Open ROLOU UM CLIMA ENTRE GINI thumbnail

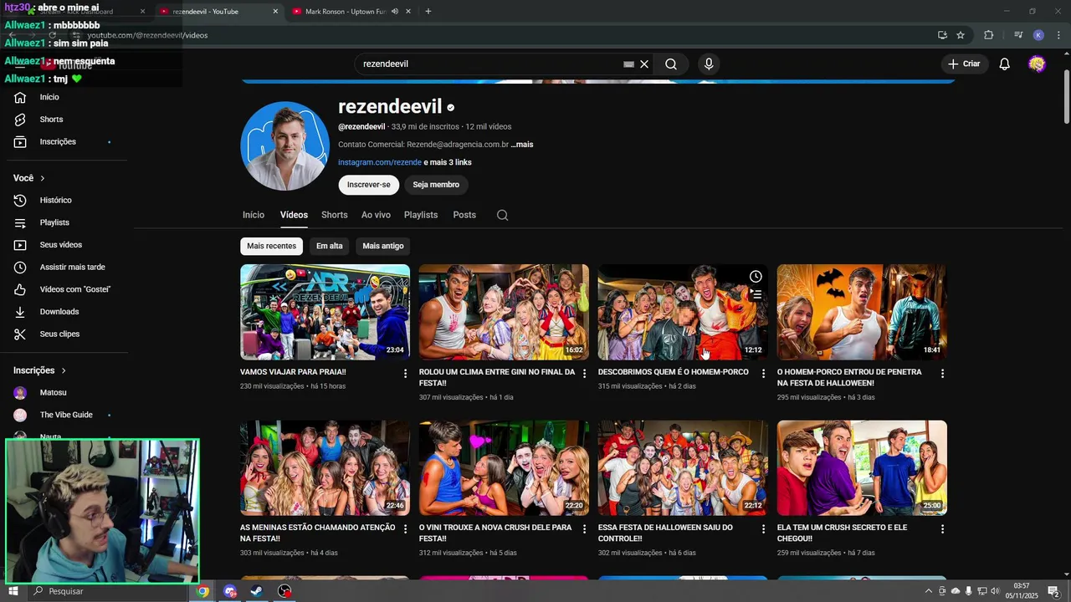504,312
